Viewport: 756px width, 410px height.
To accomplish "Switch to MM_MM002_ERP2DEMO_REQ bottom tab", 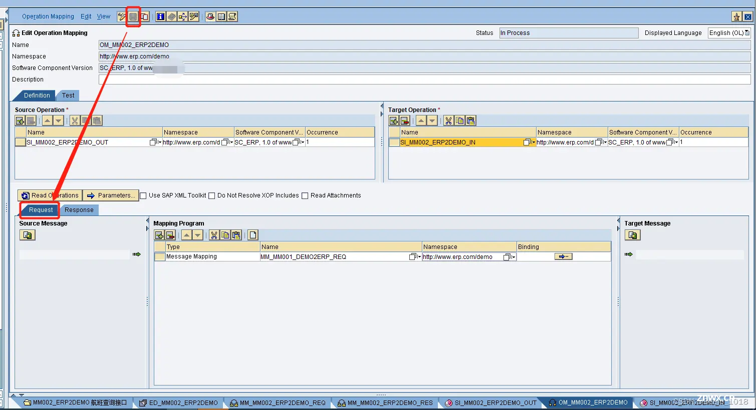I will coord(278,402).
